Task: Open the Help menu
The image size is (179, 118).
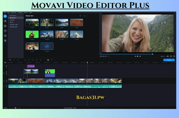Action: click(30, 12)
